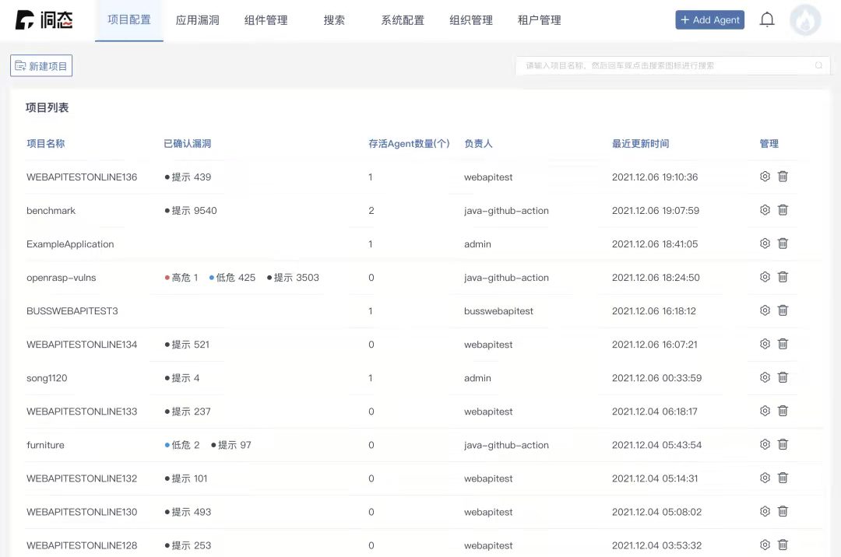Click project name song1120
Viewport: 841px width, 557px height.
47,377
